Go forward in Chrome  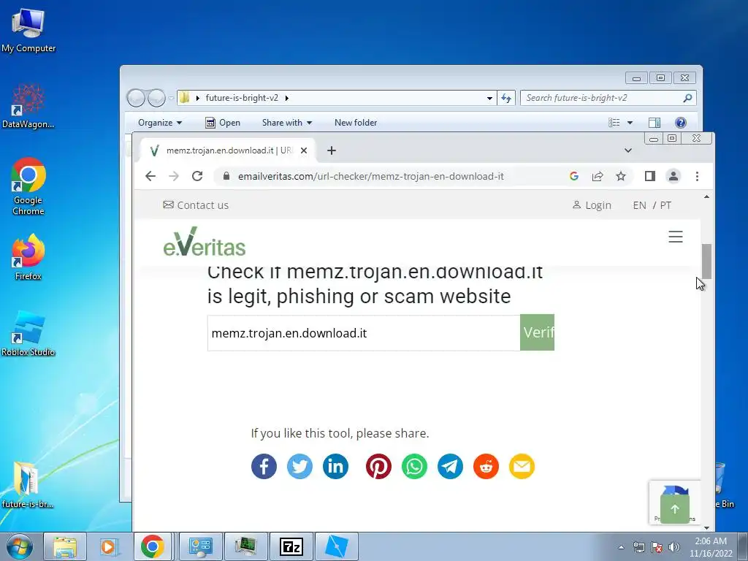174,176
